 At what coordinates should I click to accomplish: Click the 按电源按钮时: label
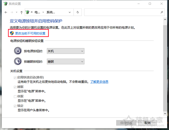tap(34, 51)
